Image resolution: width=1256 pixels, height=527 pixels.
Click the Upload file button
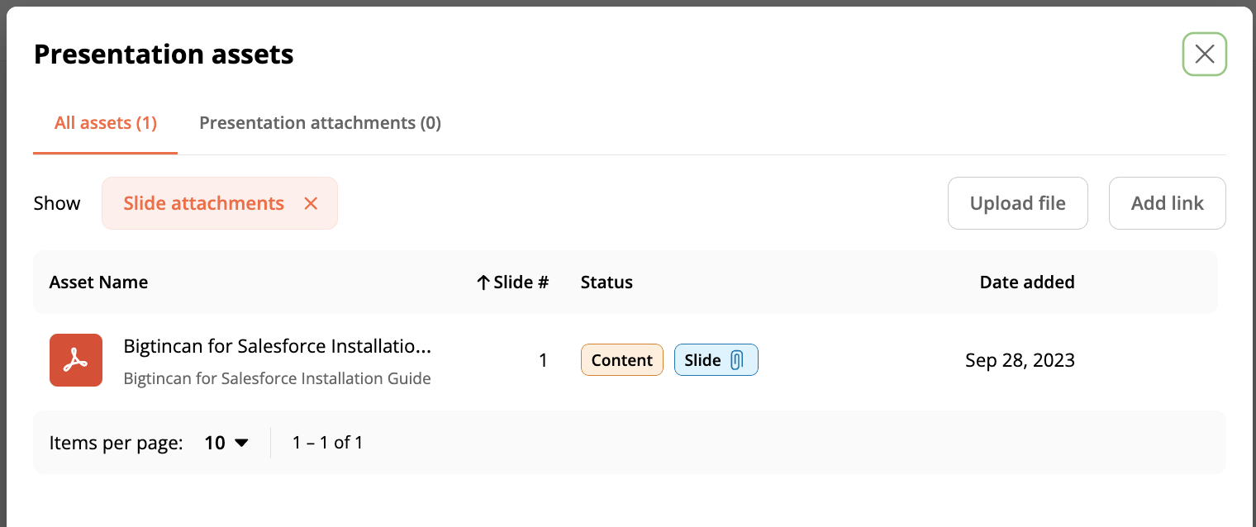[1017, 203]
